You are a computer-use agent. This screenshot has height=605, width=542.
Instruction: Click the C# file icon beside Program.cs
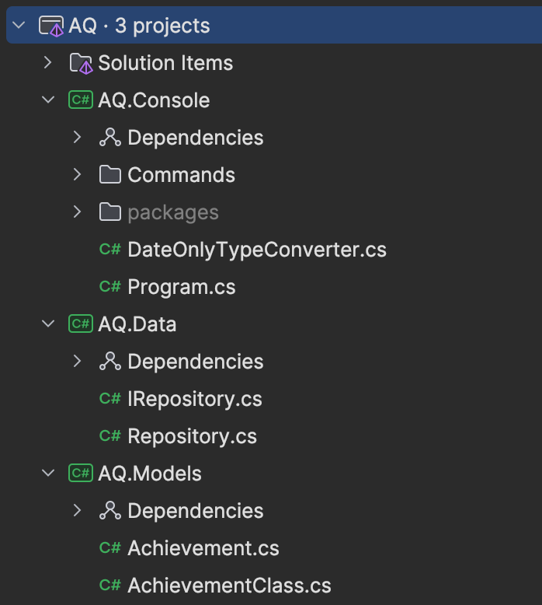tap(110, 286)
